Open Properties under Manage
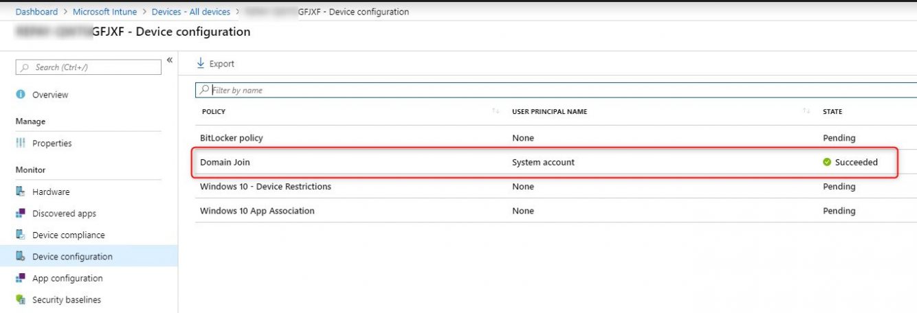Viewport: 917px width, 313px height. click(52, 143)
